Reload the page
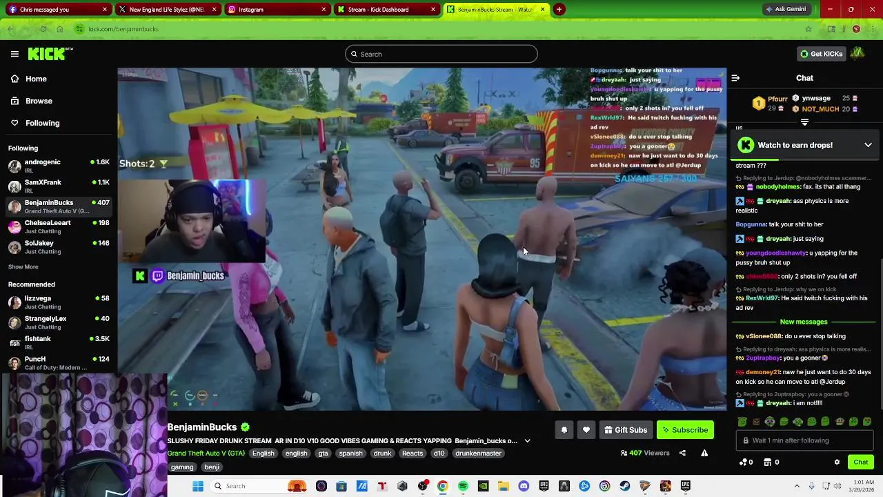 43,29
